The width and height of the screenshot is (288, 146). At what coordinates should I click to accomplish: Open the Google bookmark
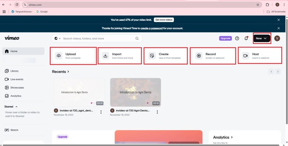click(42, 12)
